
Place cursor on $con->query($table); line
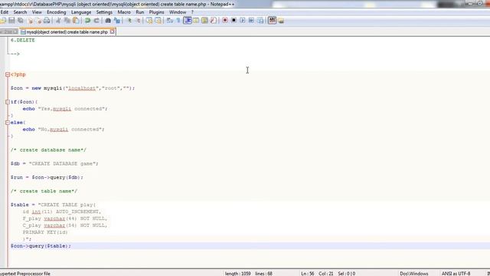tap(41, 246)
